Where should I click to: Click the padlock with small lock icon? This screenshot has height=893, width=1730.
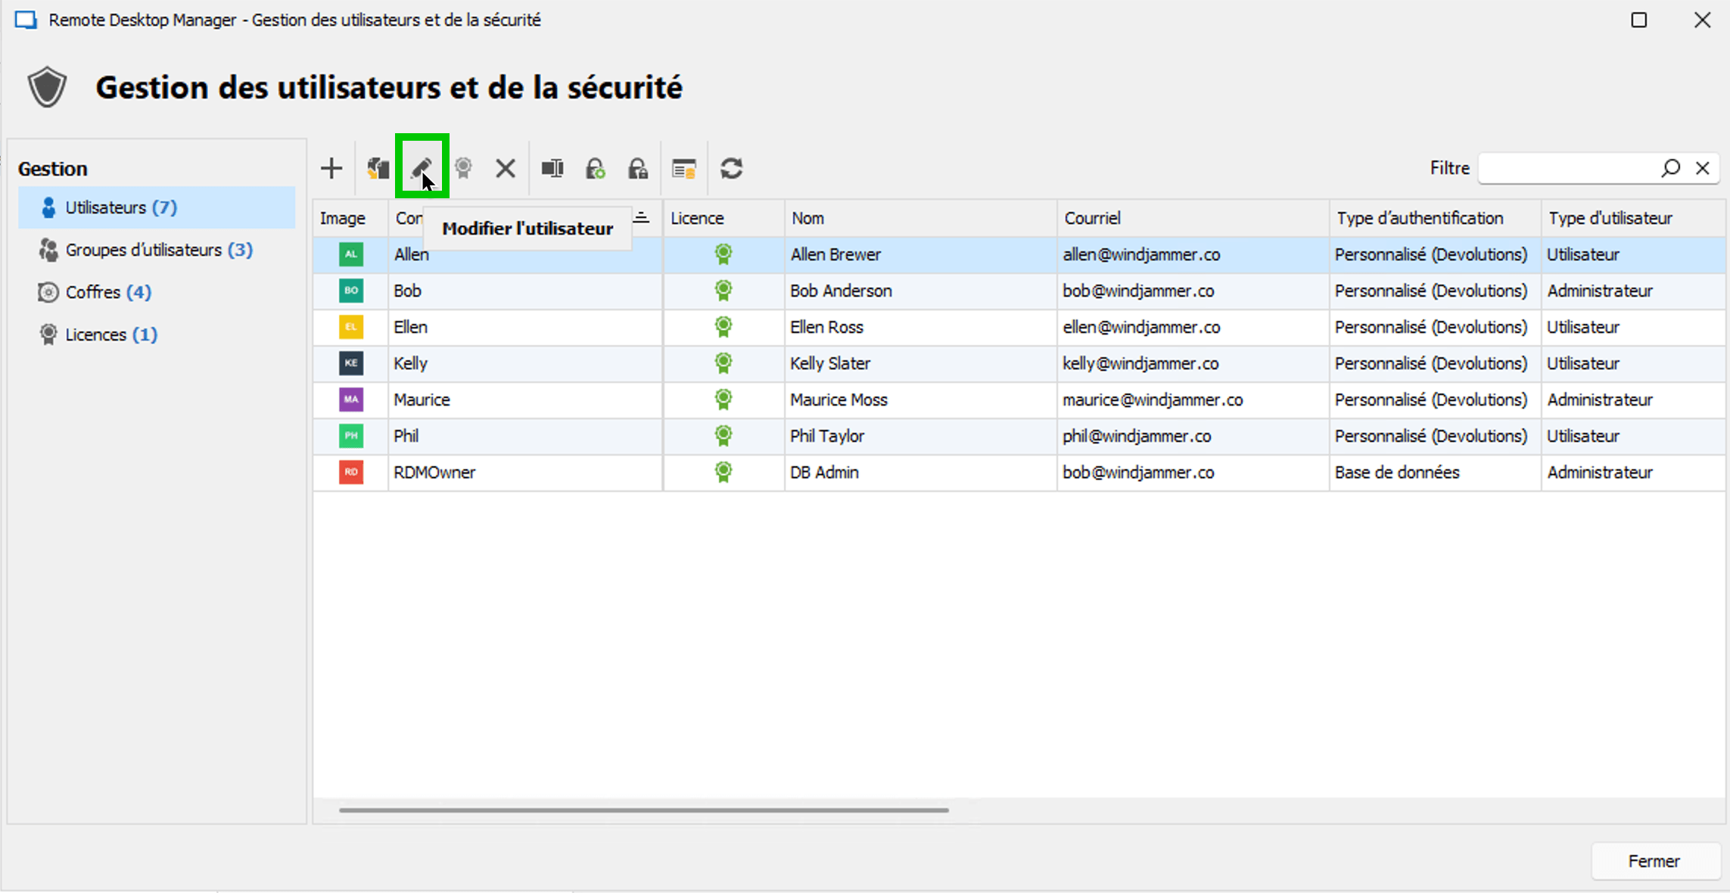click(638, 168)
